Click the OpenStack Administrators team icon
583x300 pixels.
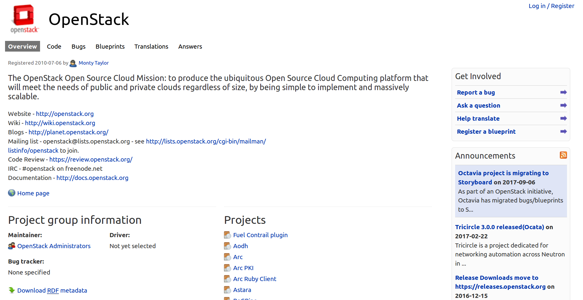pos(12,246)
